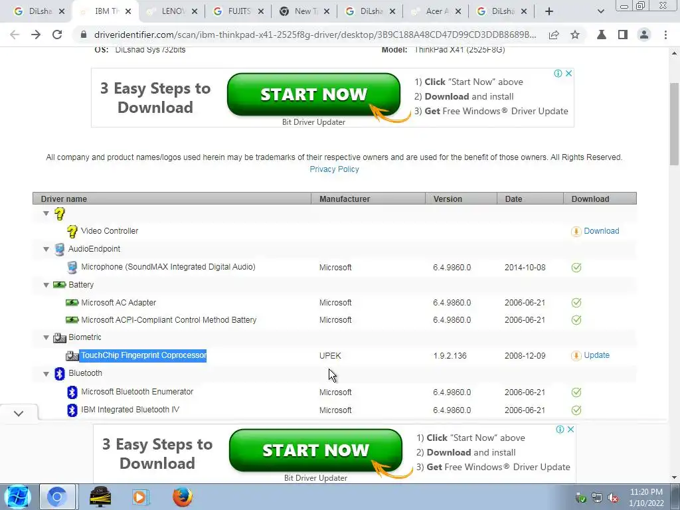Click the muted volume tray icon
The height and width of the screenshot is (510, 680).
pyautogui.click(x=613, y=498)
